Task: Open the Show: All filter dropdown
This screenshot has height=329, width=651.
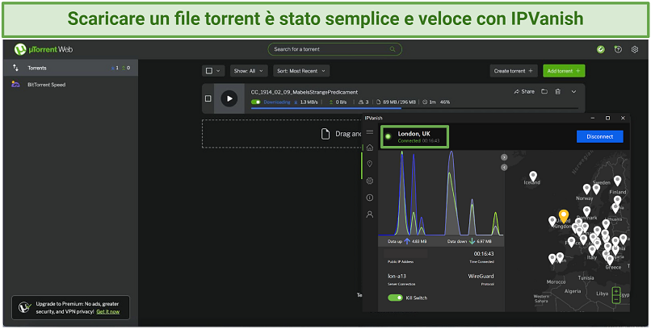Action: click(249, 71)
